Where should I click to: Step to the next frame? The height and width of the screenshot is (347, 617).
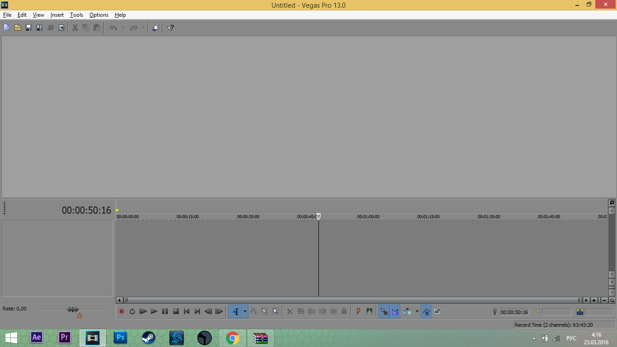pyautogui.click(x=219, y=311)
